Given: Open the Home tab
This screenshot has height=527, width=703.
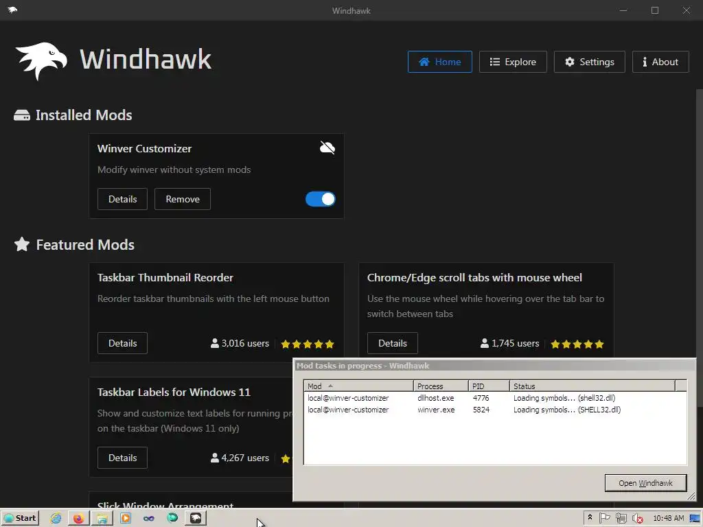Looking at the screenshot, I should point(439,62).
